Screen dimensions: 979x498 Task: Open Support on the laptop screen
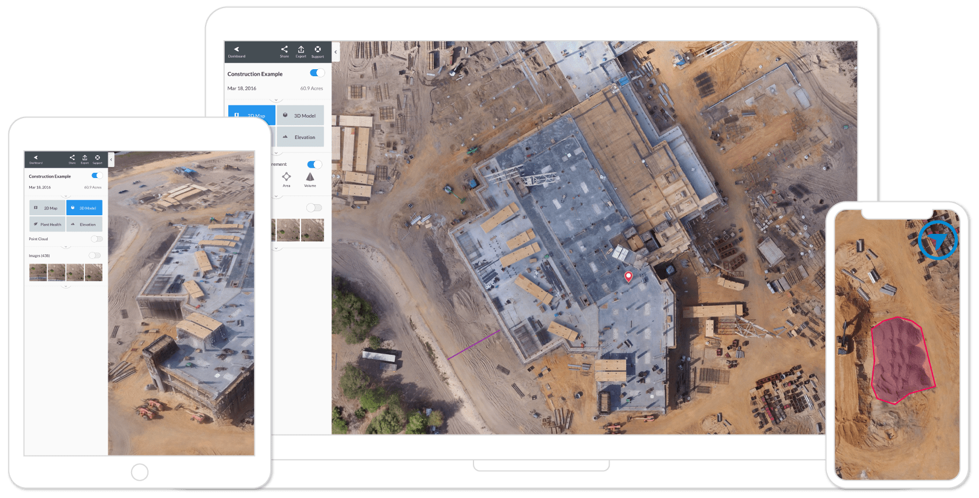[317, 52]
